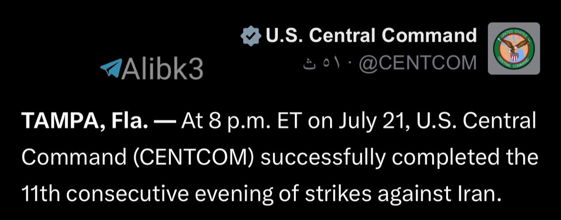Click the Telegram paper plane icon

pos(110,68)
